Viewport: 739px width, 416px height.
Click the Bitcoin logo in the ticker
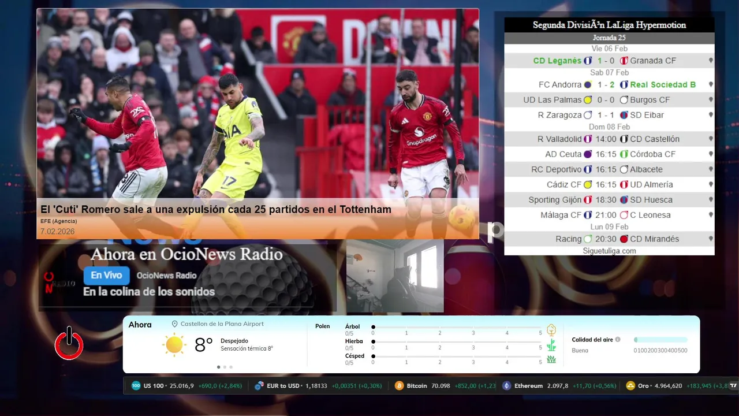click(x=399, y=386)
